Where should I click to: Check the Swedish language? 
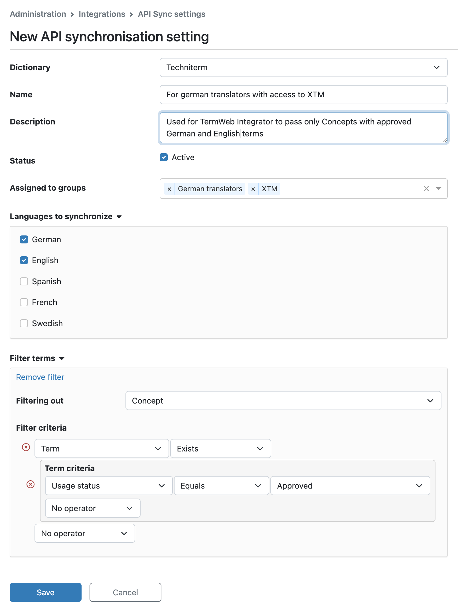point(24,323)
